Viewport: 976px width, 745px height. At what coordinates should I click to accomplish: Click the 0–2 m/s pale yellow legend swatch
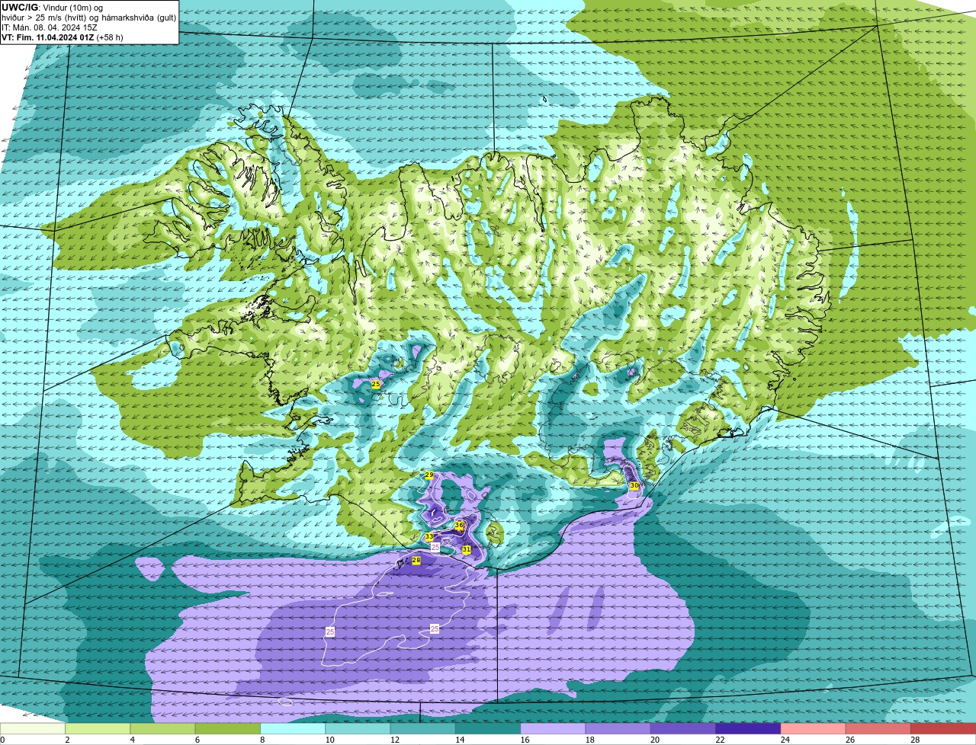(33, 729)
